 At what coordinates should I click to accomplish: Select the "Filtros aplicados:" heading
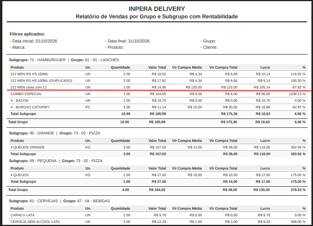point(27,34)
